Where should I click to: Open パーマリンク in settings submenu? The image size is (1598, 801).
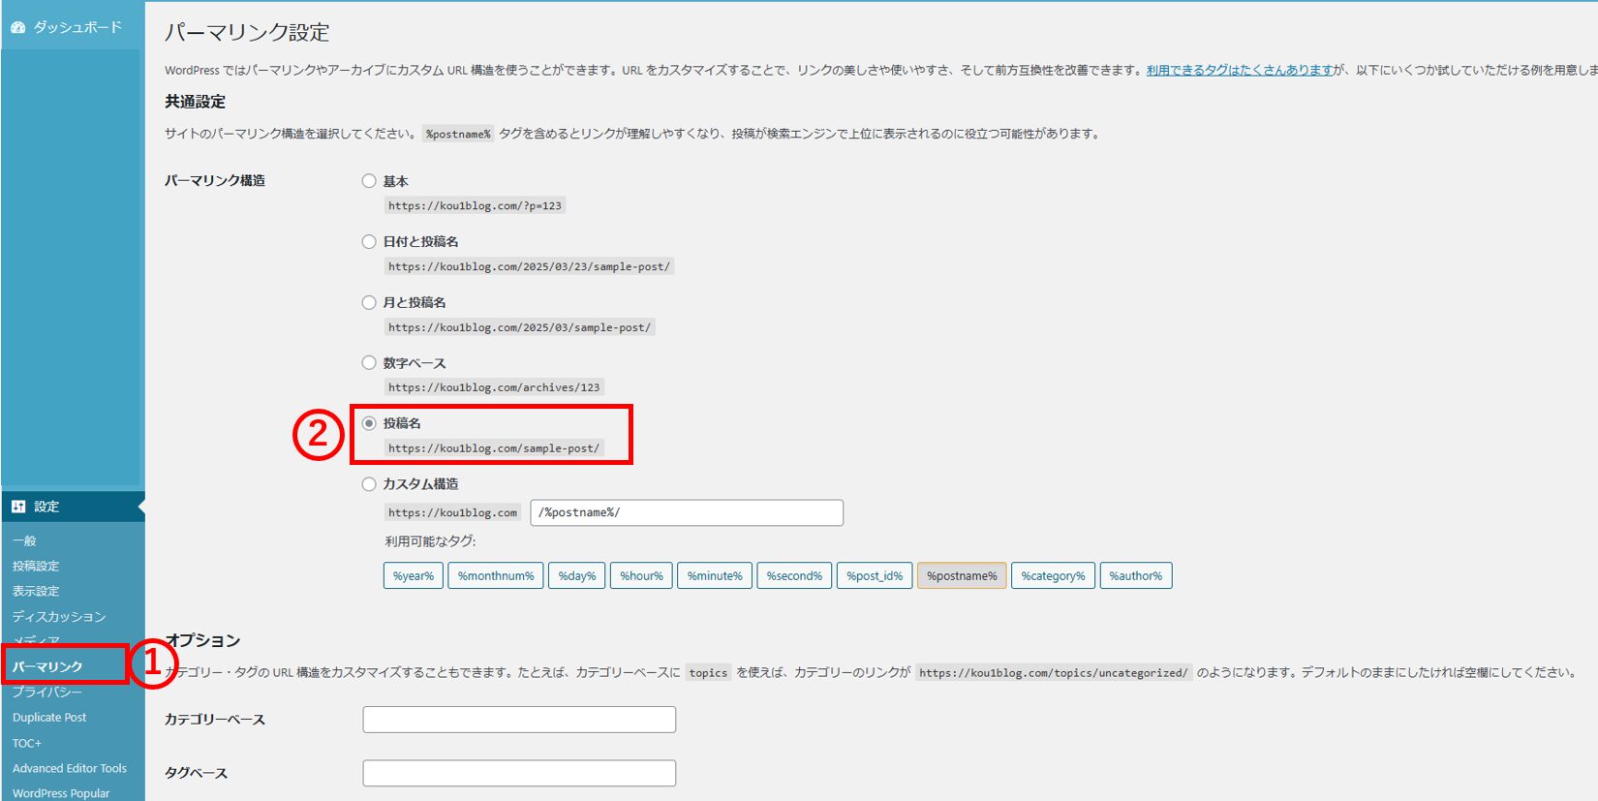[x=47, y=666]
